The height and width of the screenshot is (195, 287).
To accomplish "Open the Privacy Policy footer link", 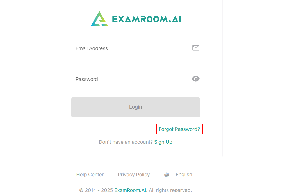I will click(134, 175).
